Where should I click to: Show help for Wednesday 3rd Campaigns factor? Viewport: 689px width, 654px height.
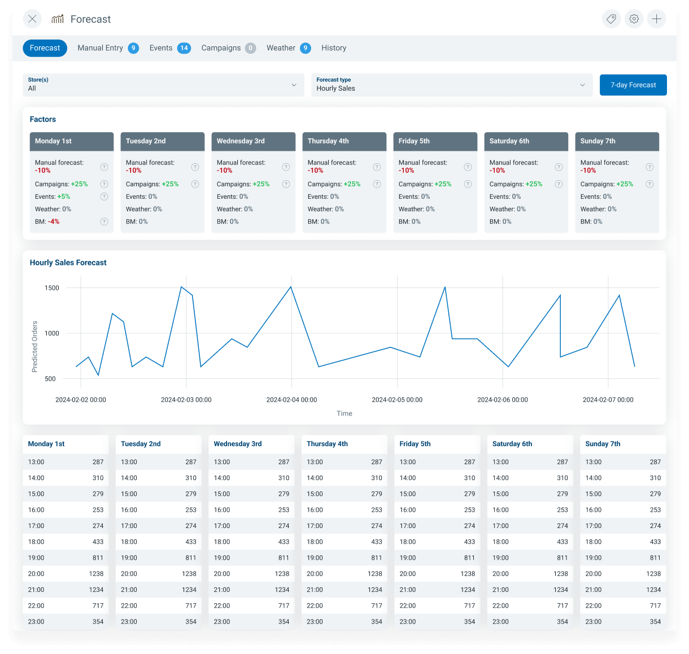(286, 184)
